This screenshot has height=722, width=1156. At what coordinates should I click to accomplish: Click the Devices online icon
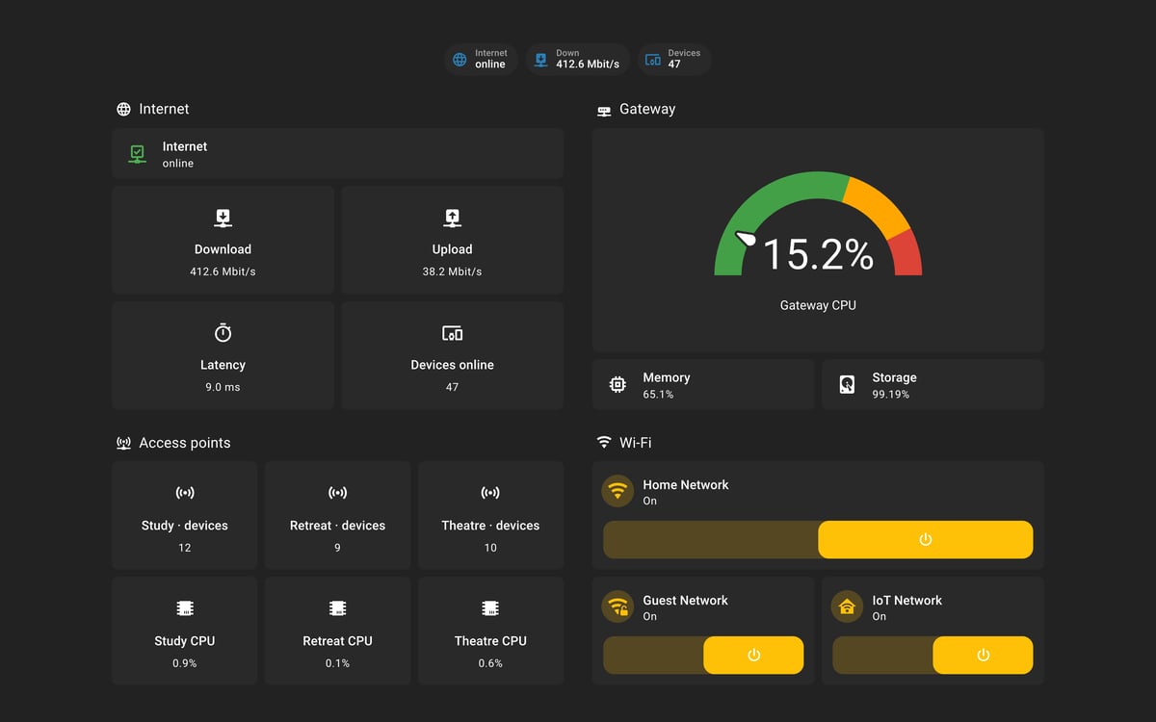[x=452, y=333]
